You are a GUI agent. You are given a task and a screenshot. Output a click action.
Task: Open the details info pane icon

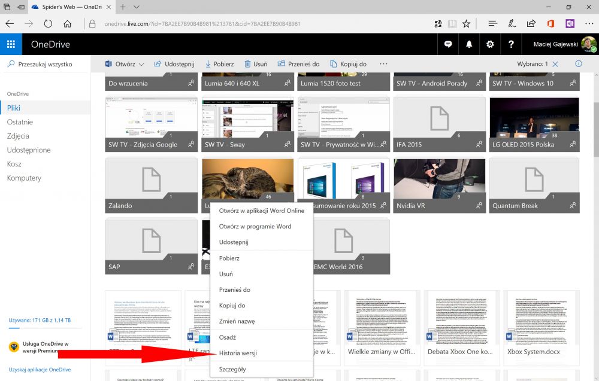(579, 63)
